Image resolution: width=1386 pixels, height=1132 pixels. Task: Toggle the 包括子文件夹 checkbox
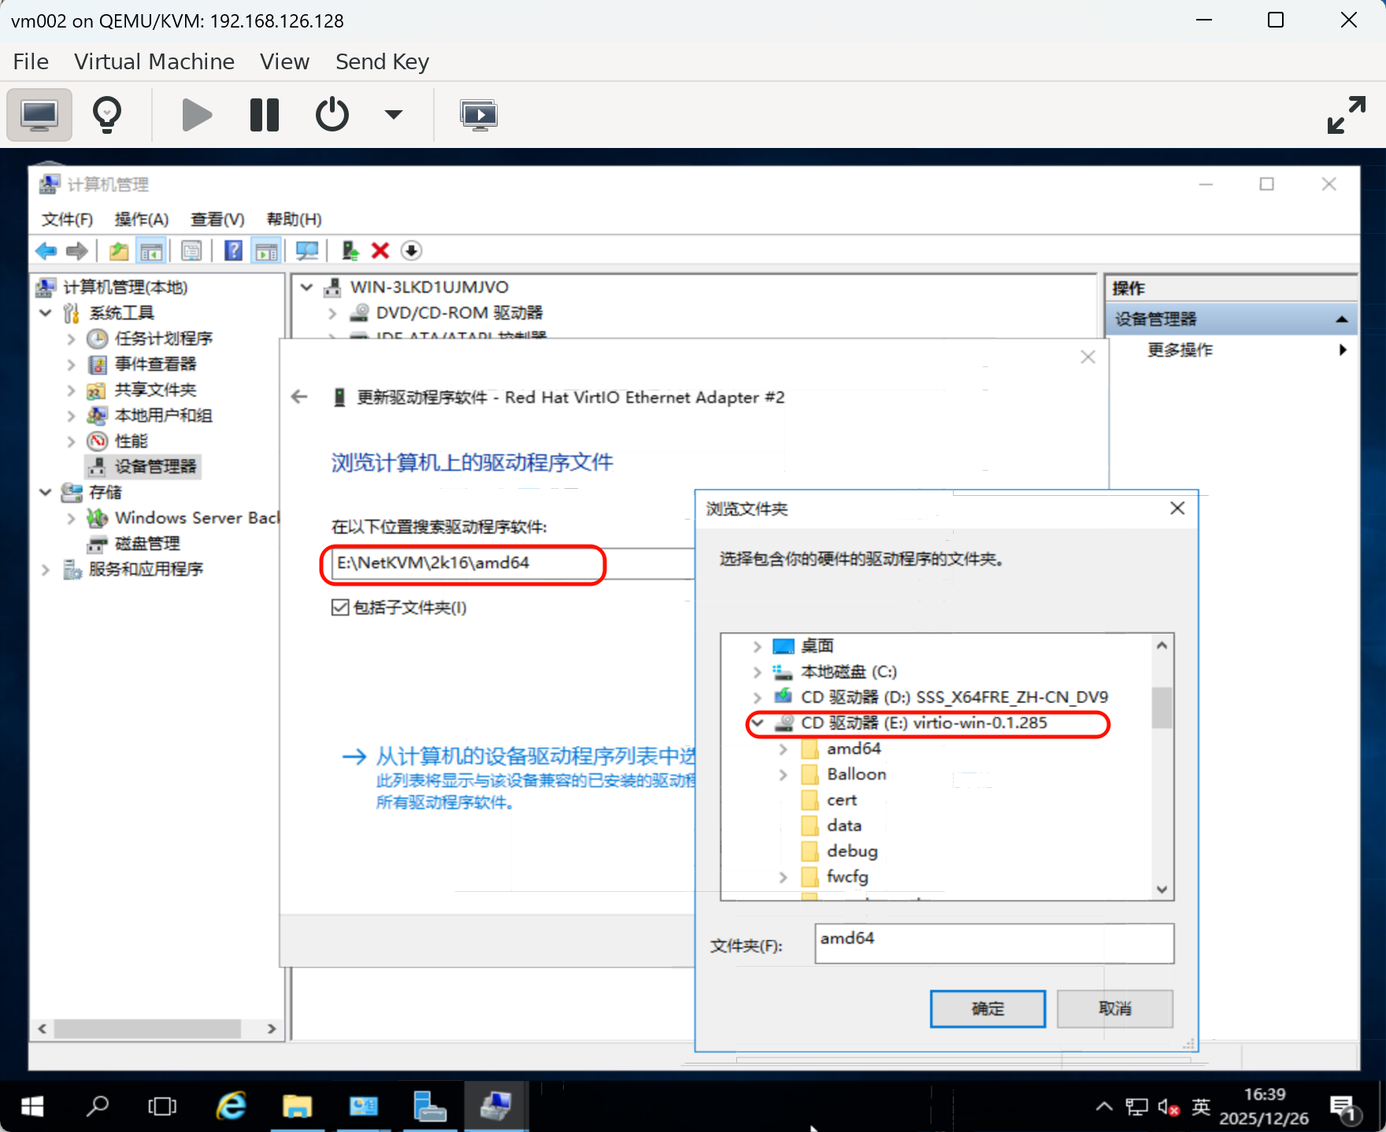[340, 608]
